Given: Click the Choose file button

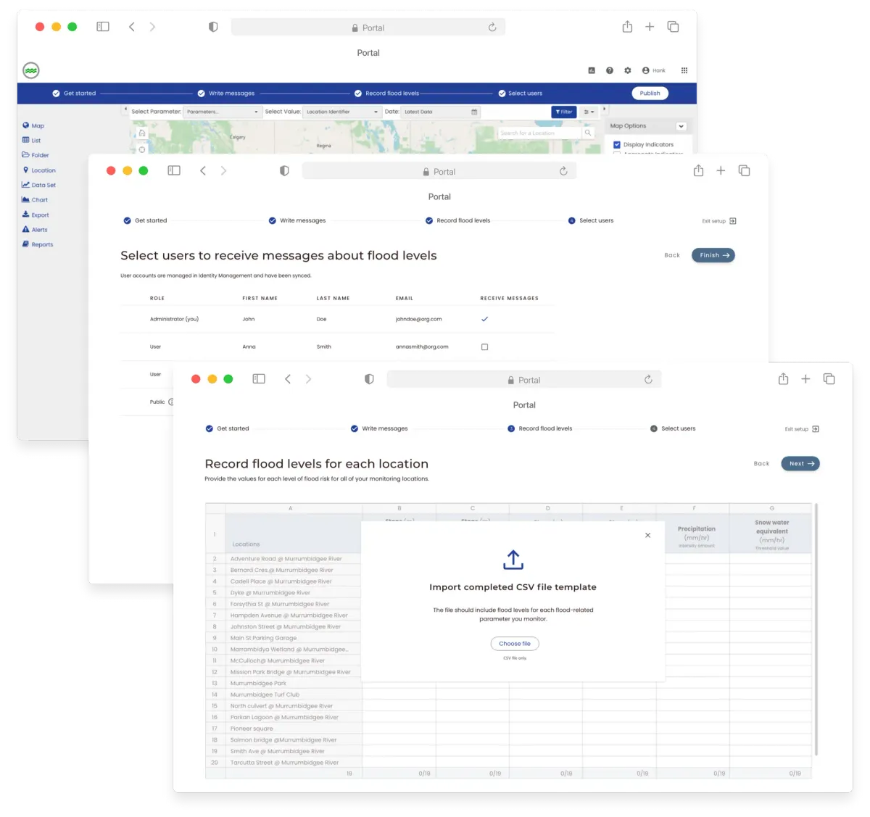Looking at the screenshot, I should click(515, 644).
